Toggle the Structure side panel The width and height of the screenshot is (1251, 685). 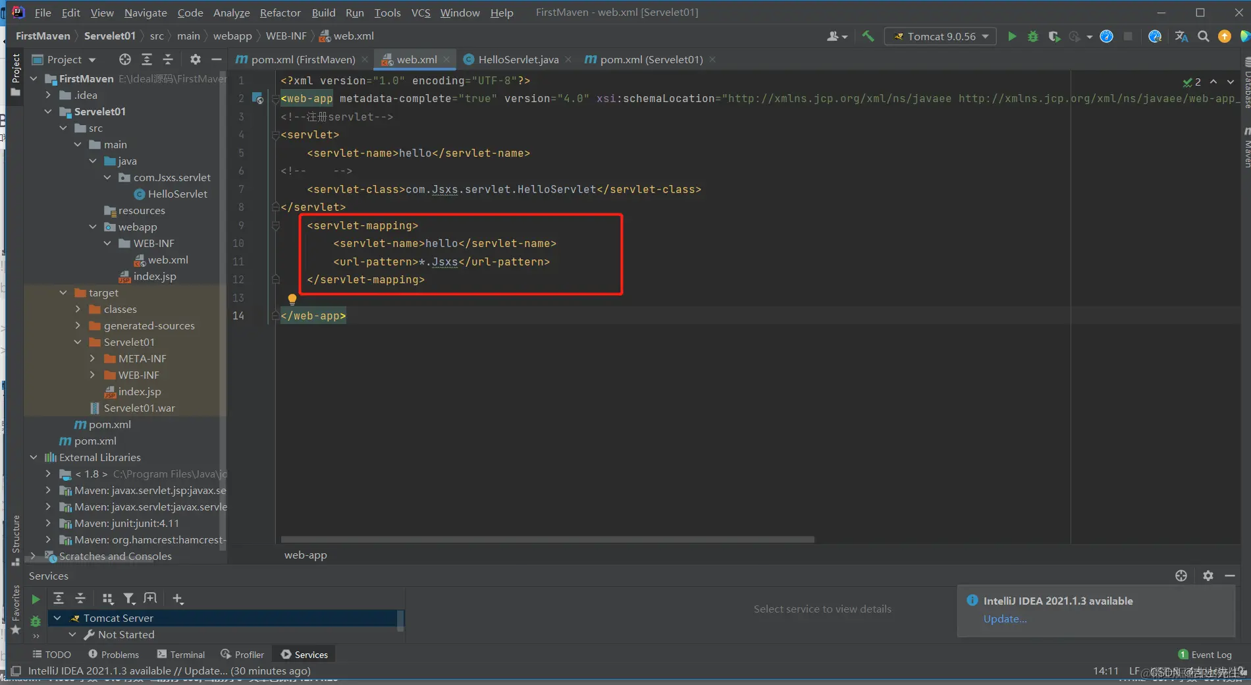[x=16, y=540]
